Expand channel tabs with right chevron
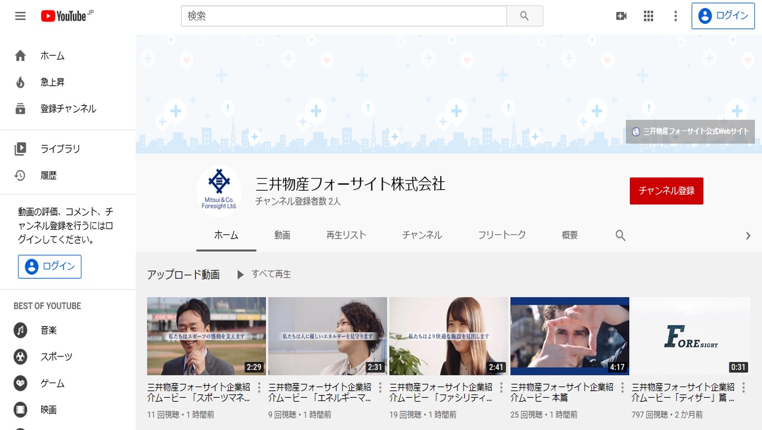The width and height of the screenshot is (762, 430). tap(748, 235)
